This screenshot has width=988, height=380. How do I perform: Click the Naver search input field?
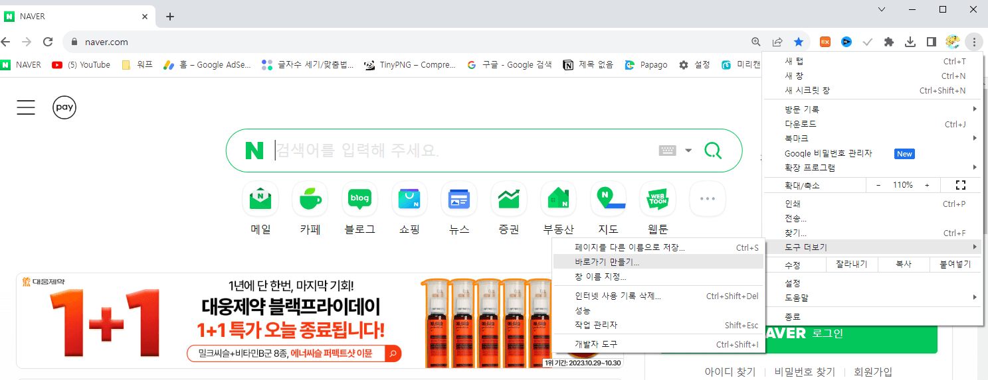[x=462, y=151]
